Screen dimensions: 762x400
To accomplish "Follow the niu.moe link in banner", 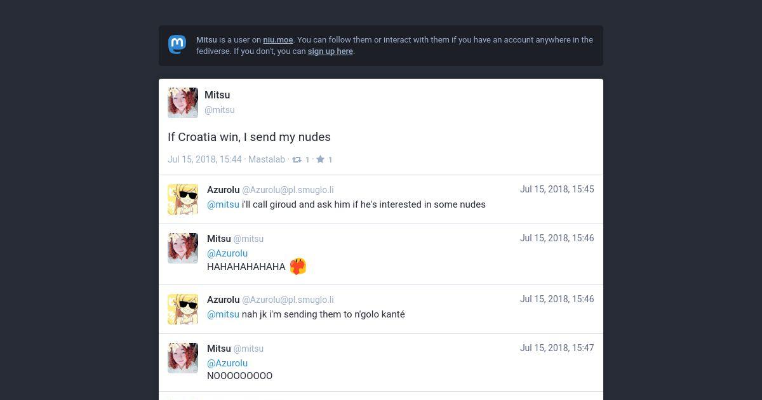I will click(x=278, y=39).
